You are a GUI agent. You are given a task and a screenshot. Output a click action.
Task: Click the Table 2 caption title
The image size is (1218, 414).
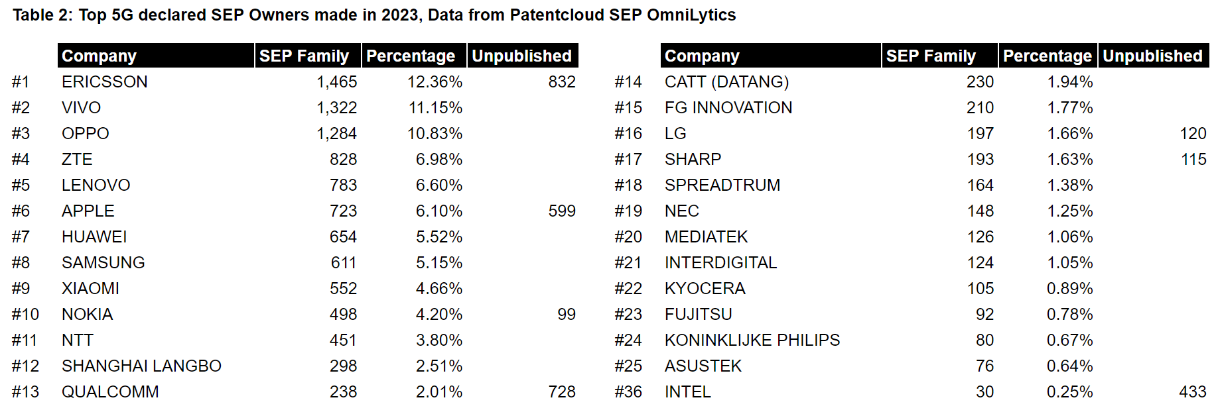pos(374,15)
